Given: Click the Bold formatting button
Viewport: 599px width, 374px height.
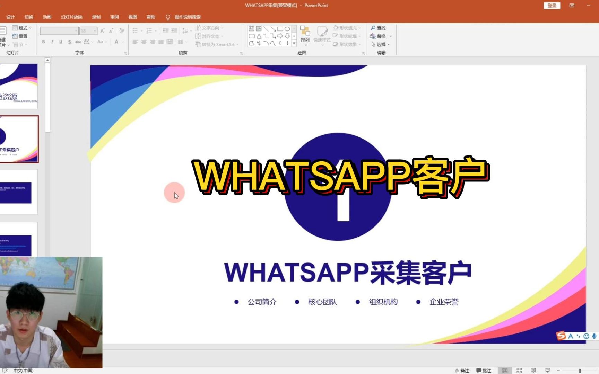Looking at the screenshot, I should coord(43,42).
